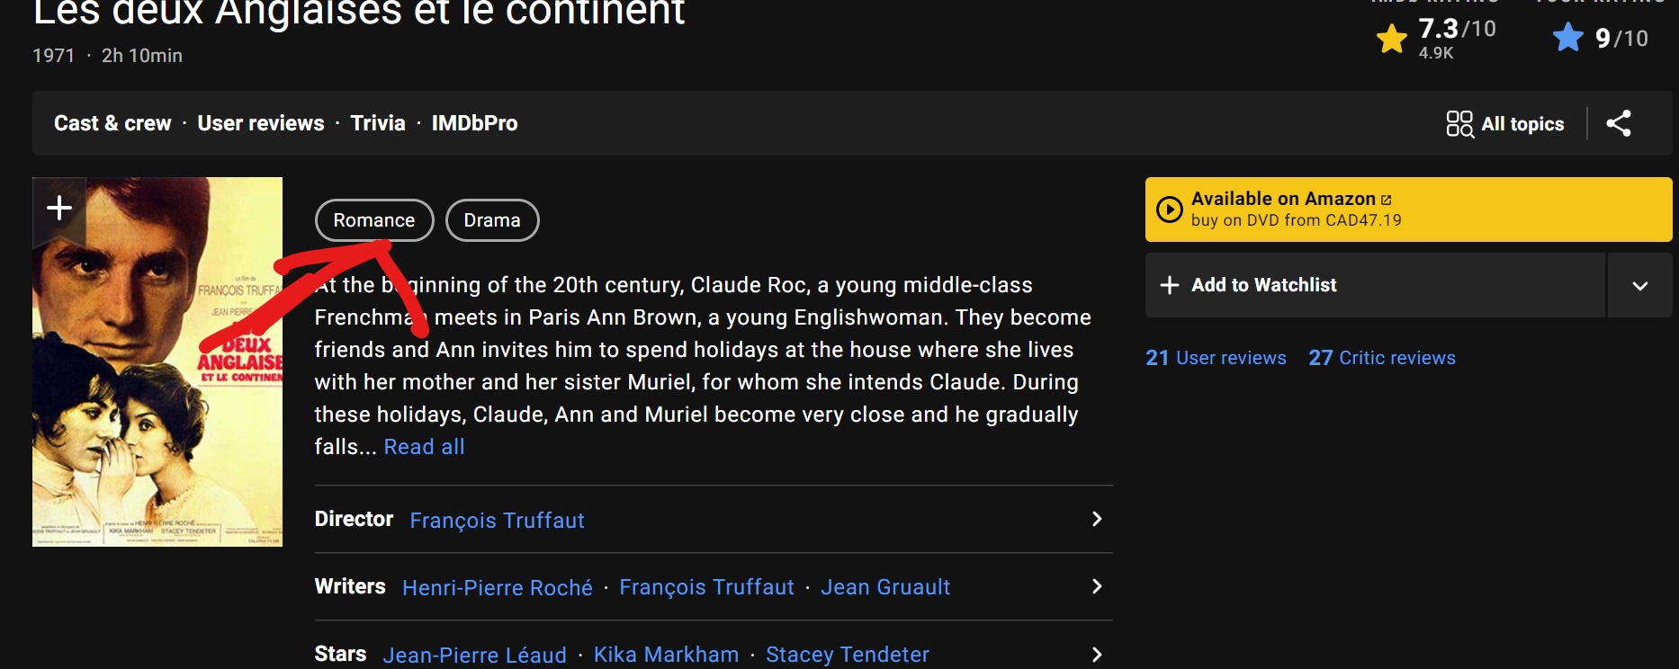The image size is (1679, 669).
Task: Select the Drama genre chip
Action: click(492, 220)
